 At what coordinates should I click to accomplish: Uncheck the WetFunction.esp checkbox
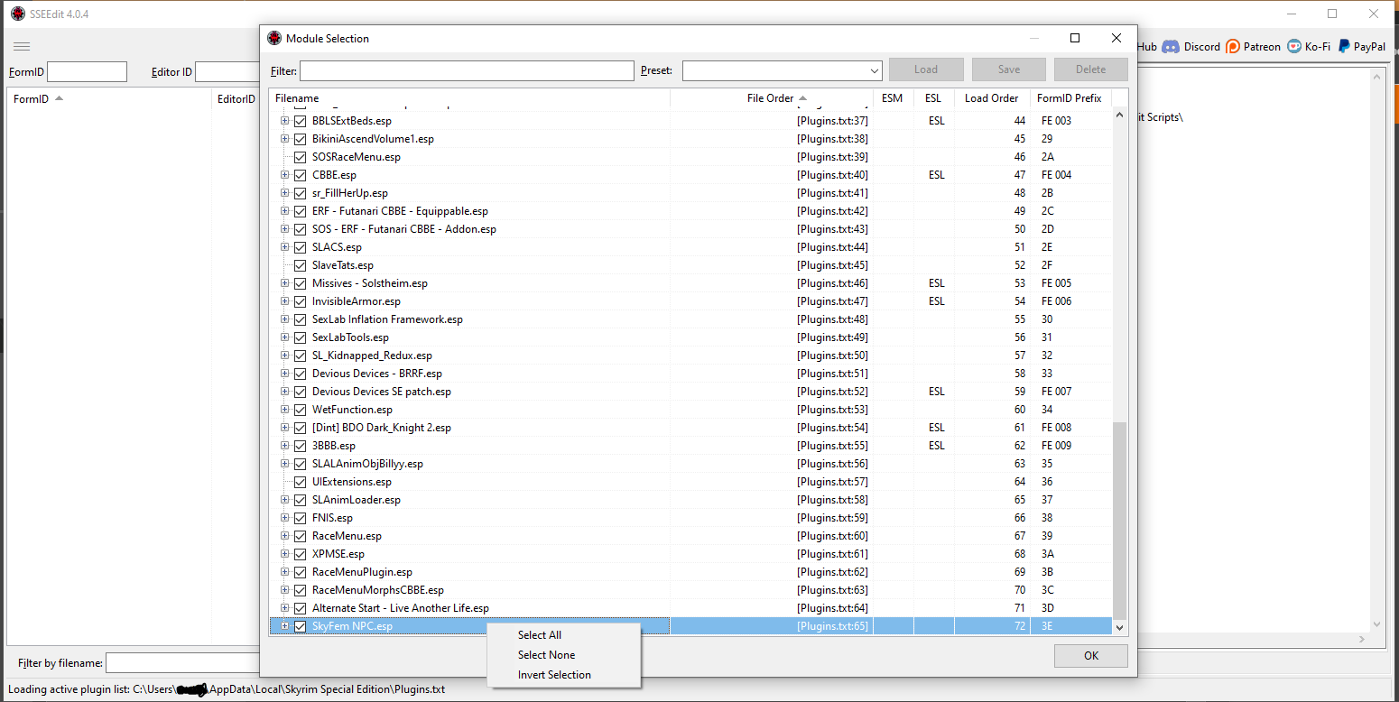point(301,410)
